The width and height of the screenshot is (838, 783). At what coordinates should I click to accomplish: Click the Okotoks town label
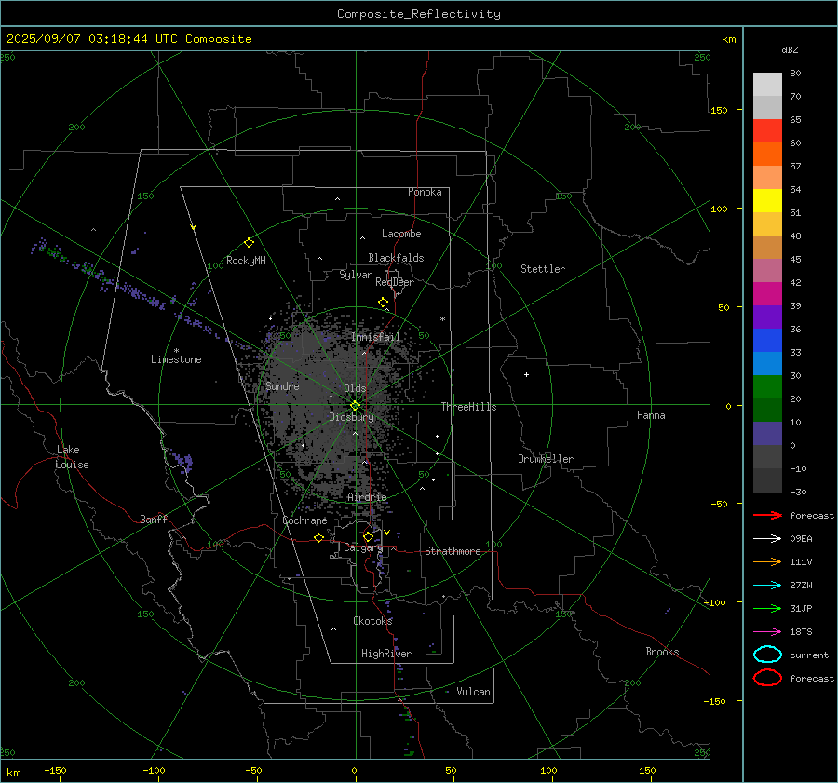tap(372, 620)
